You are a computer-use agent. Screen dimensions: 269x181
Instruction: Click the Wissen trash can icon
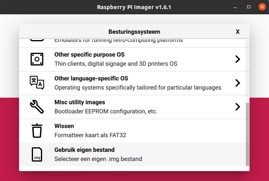click(x=37, y=131)
